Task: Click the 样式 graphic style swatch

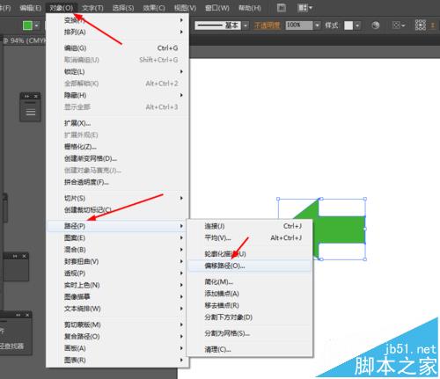Action: pyautogui.click(x=348, y=26)
